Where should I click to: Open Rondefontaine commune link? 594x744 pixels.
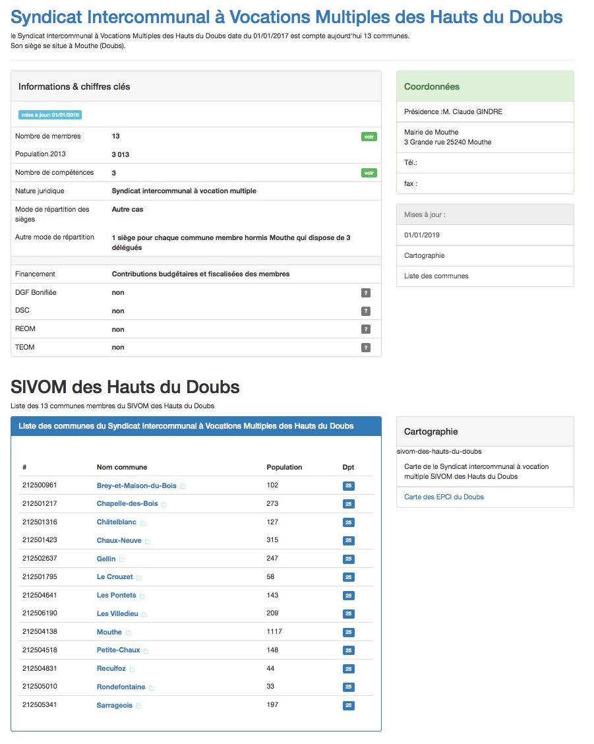[x=121, y=687]
